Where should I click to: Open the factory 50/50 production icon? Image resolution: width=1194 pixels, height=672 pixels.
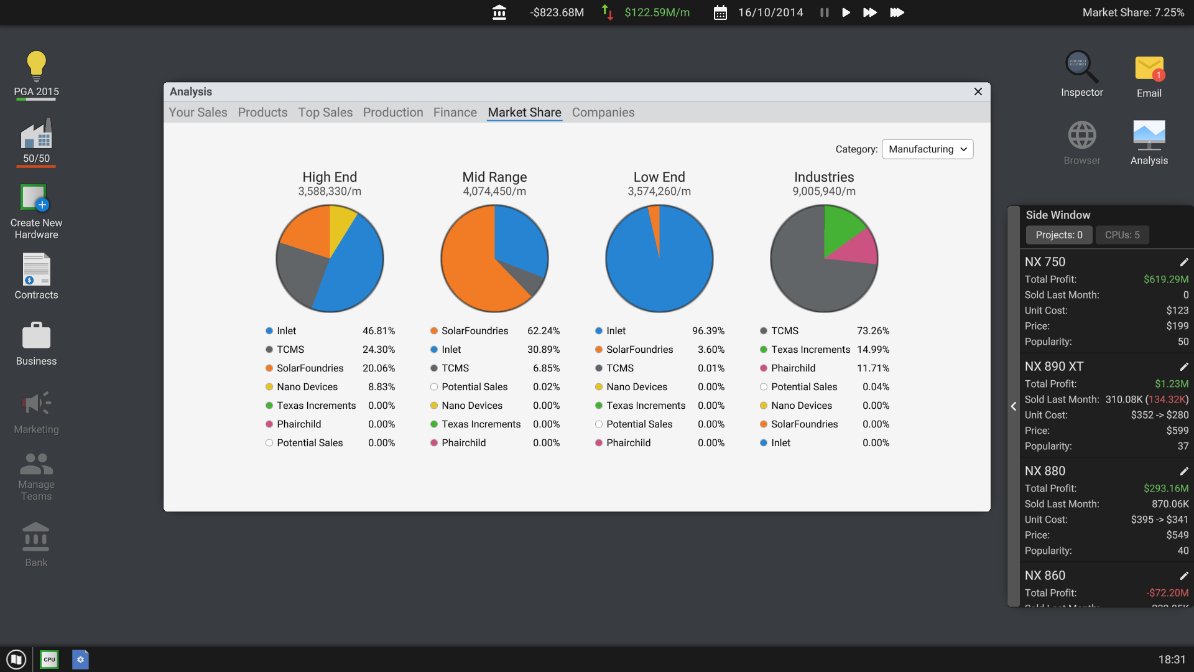click(x=36, y=134)
